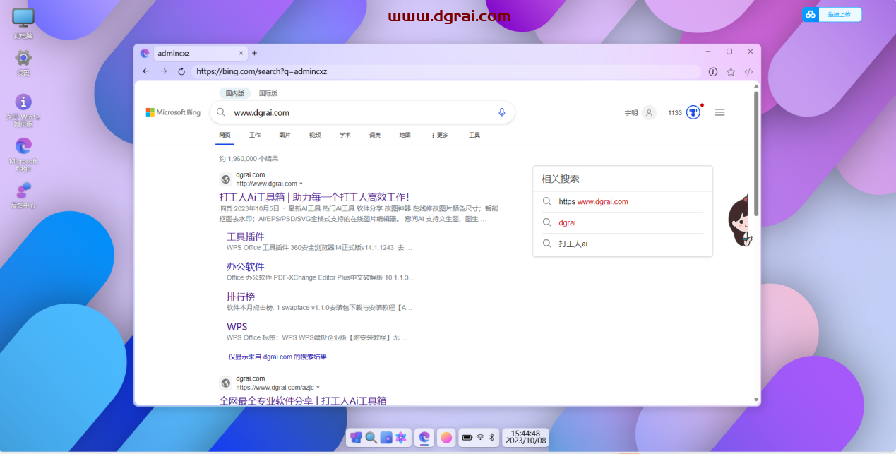Click 仅显示来自 dgrai.com 的搜索结果 link

[277, 357]
